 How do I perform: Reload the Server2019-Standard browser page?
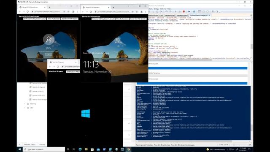(91, 12)
